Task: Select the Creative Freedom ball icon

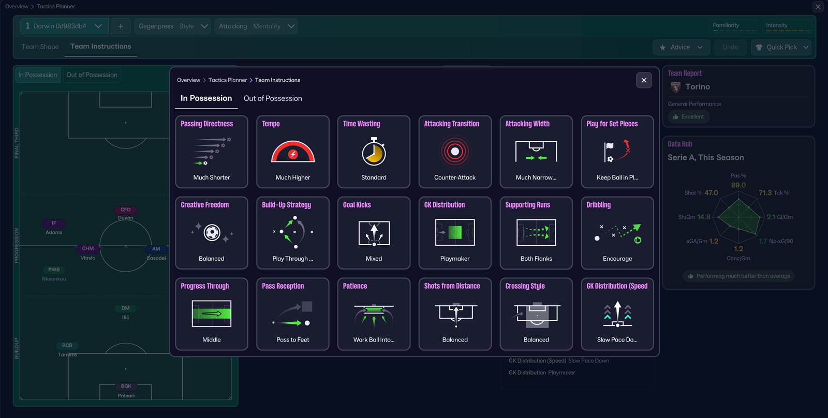Action: (x=212, y=233)
